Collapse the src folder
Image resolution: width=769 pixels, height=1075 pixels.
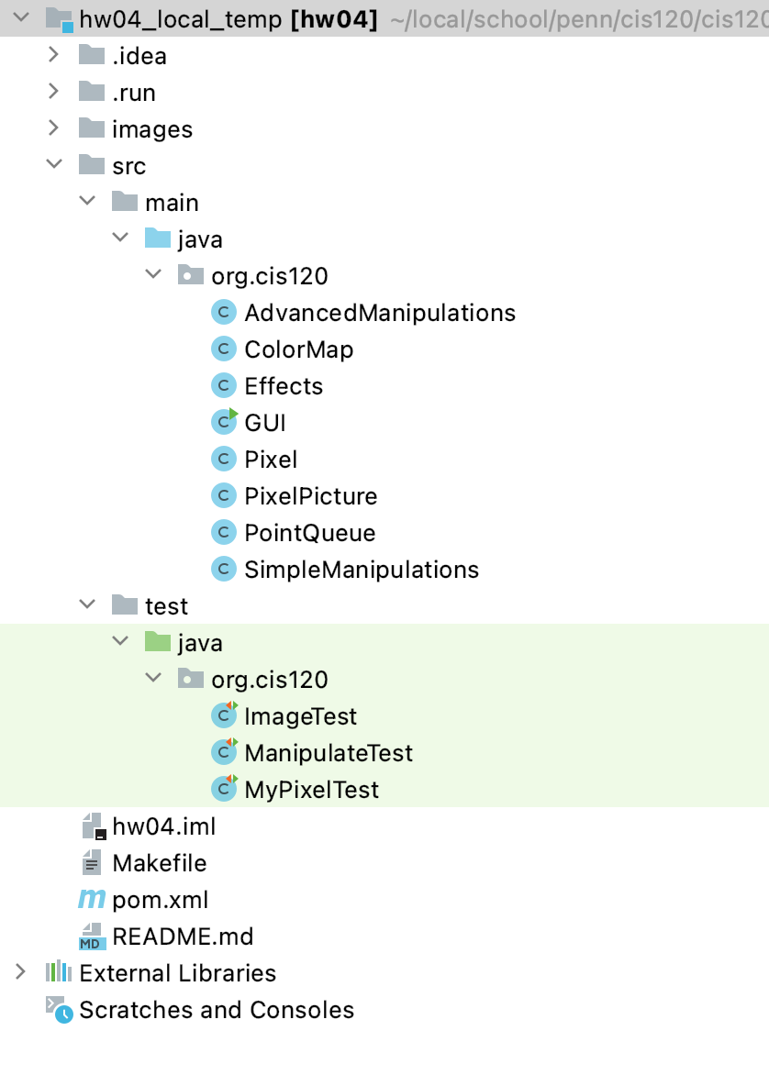point(54,165)
